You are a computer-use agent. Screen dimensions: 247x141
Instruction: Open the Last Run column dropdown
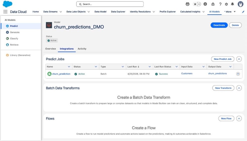click(150, 67)
